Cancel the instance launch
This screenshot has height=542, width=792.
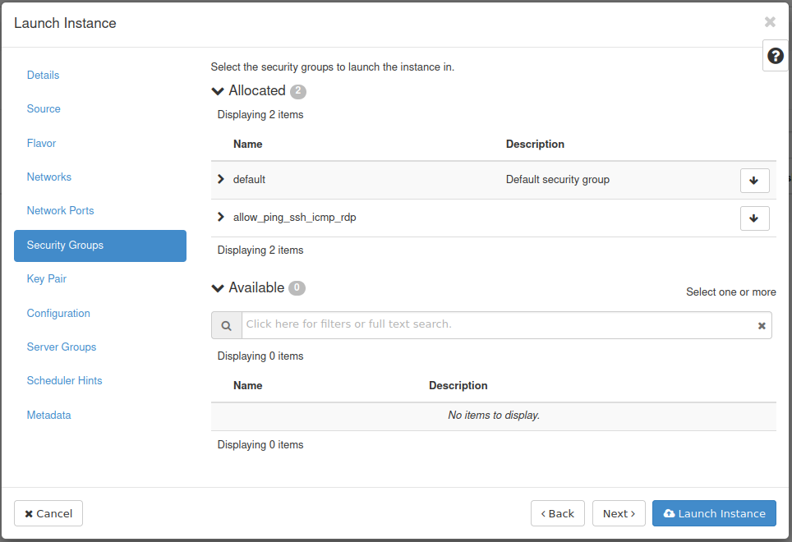pyautogui.click(x=48, y=513)
